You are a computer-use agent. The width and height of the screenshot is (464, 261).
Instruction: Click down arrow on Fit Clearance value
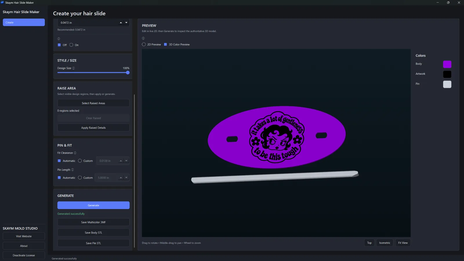tap(126, 161)
